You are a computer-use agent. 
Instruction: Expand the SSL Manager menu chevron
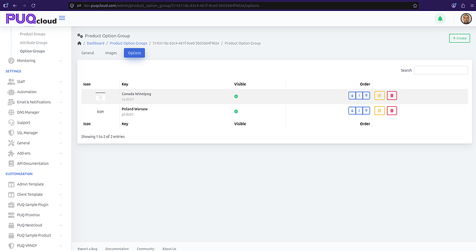pos(61,133)
